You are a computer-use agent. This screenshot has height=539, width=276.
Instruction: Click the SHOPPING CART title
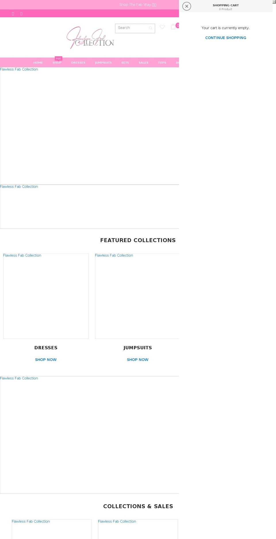click(x=226, y=5)
